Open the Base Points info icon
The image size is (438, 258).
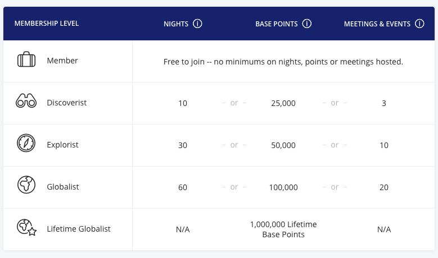306,24
